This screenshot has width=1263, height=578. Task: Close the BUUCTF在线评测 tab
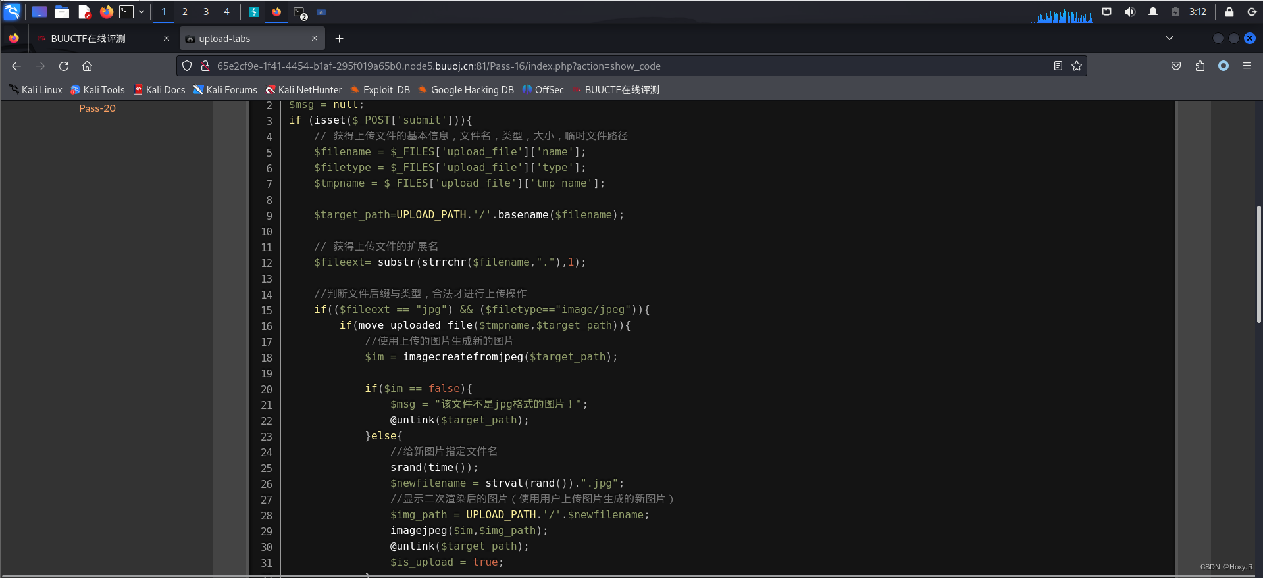click(167, 38)
